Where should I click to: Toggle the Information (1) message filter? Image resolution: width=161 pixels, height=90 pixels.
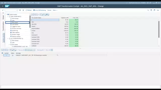click(x=30, y=50)
